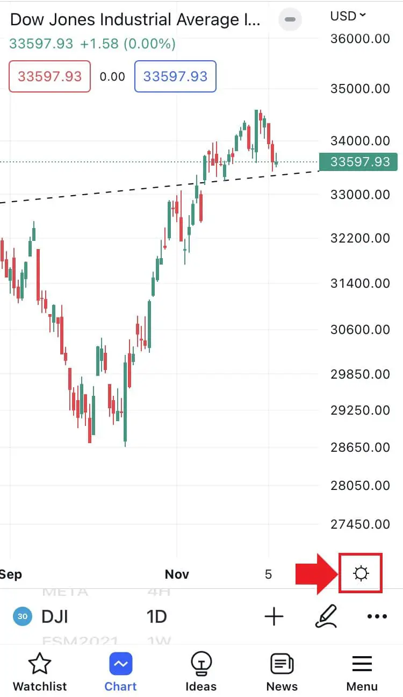Collapse legend with gray minus toggle
This screenshot has width=403, height=697.
click(290, 20)
